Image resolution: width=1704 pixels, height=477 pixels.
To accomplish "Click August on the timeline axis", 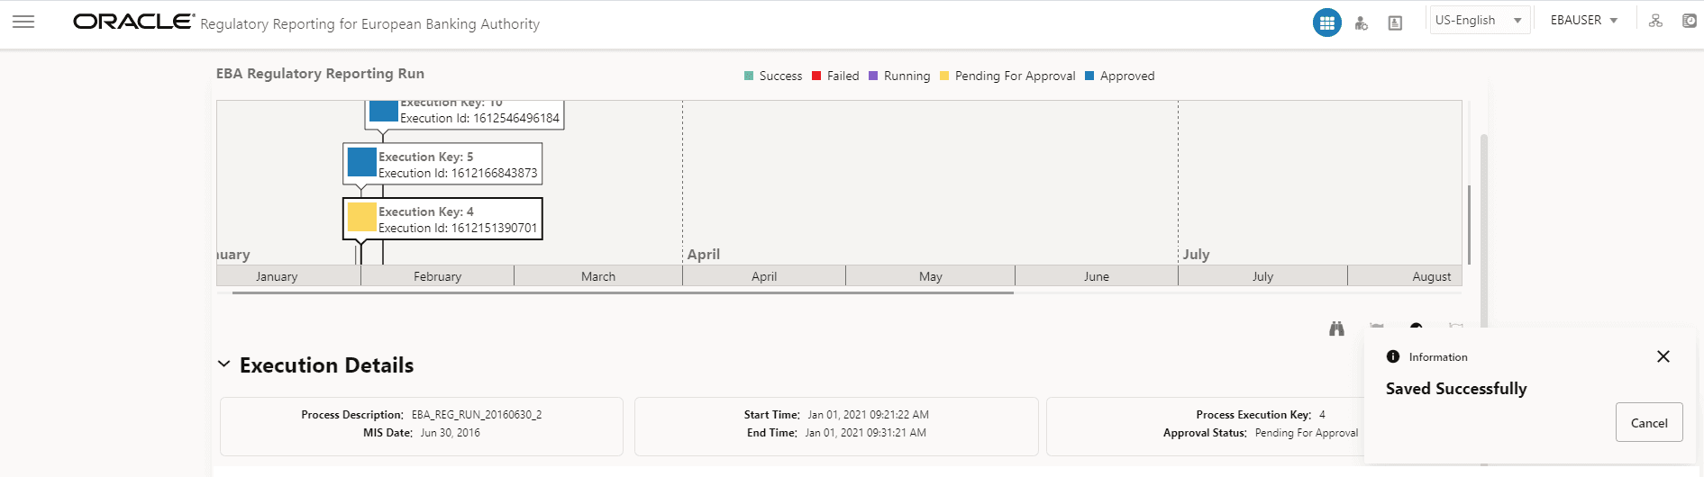I will (x=1432, y=276).
